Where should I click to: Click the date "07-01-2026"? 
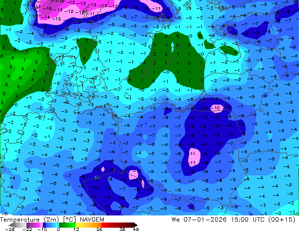click(x=205, y=220)
